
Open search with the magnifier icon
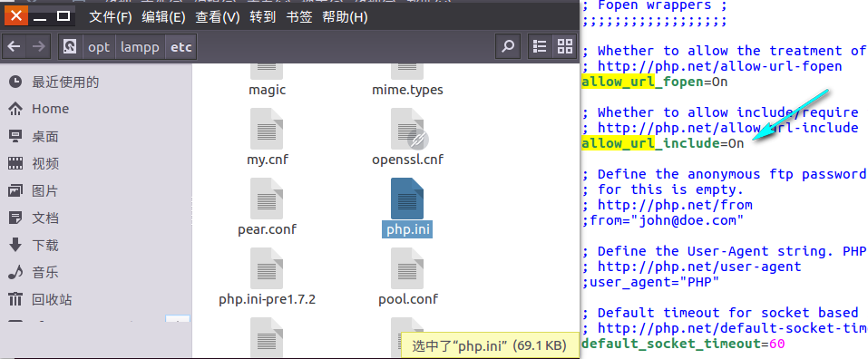tap(508, 46)
